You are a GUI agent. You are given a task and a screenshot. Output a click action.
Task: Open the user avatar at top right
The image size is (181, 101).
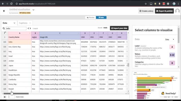(x=177, y=11)
